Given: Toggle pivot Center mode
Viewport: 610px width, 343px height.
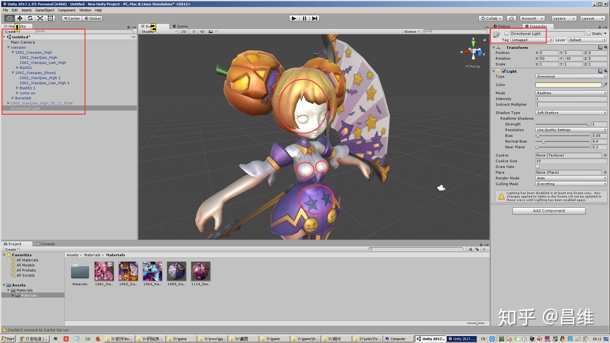Looking at the screenshot, I should click(x=72, y=18).
